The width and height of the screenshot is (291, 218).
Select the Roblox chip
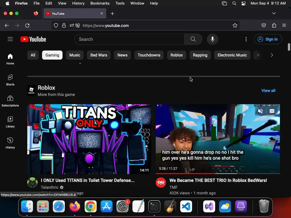(176, 55)
